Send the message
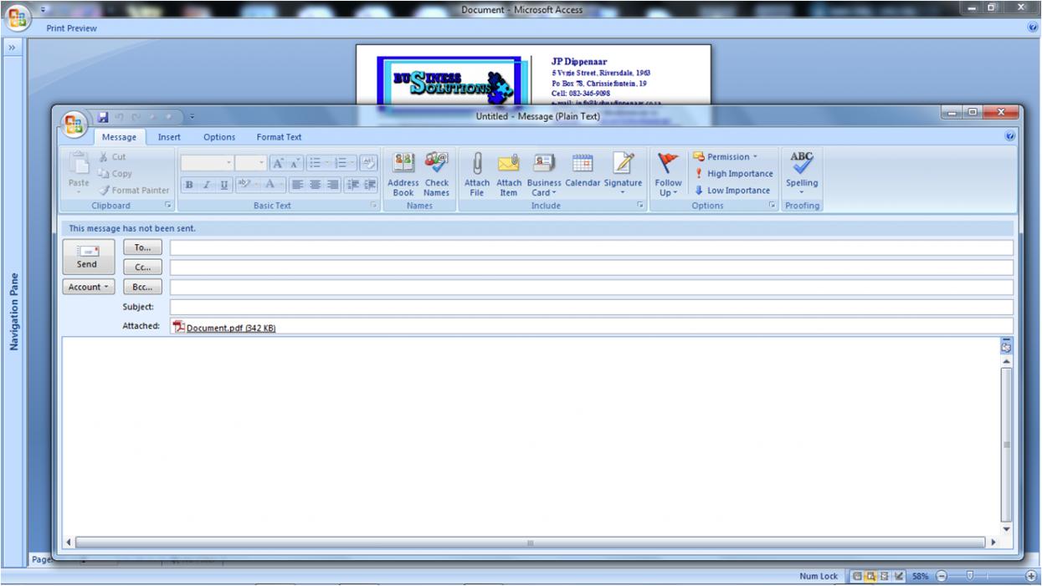The height and width of the screenshot is (586, 1042). 87,256
